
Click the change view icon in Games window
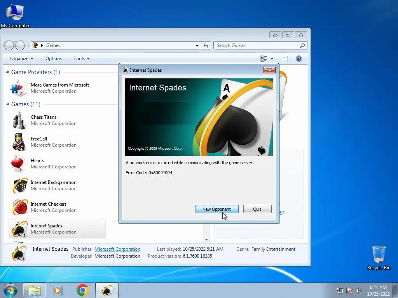[264, 59]
